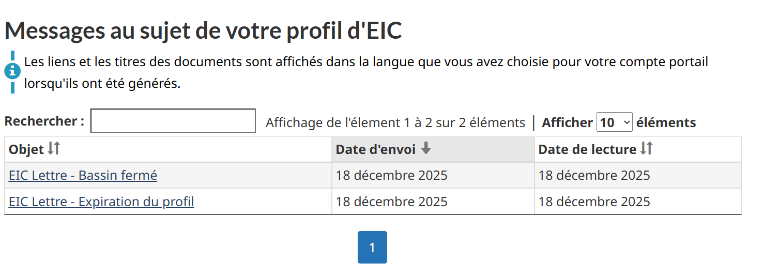
Task: Go to page 1 in pagination
Action: (x=372, y=248)
